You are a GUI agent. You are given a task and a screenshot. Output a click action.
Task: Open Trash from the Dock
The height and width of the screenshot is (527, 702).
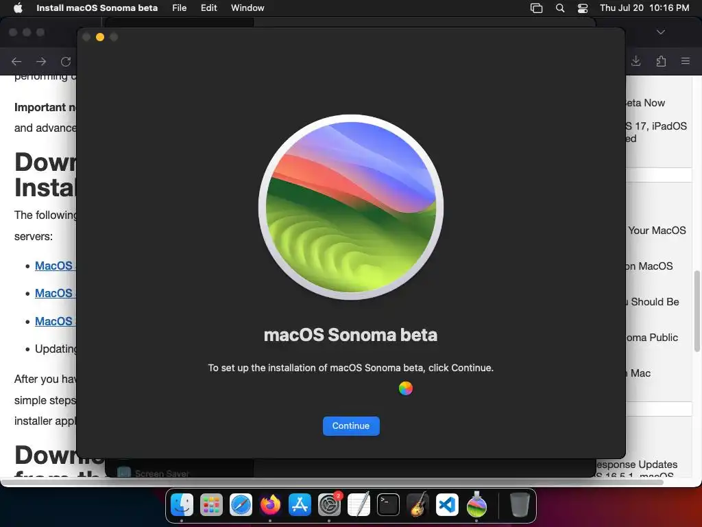coord(520,504)
